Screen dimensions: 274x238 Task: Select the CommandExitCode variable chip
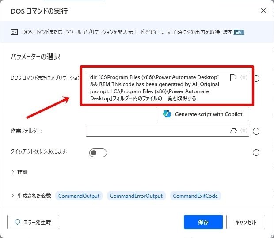(x=195, y=196)
